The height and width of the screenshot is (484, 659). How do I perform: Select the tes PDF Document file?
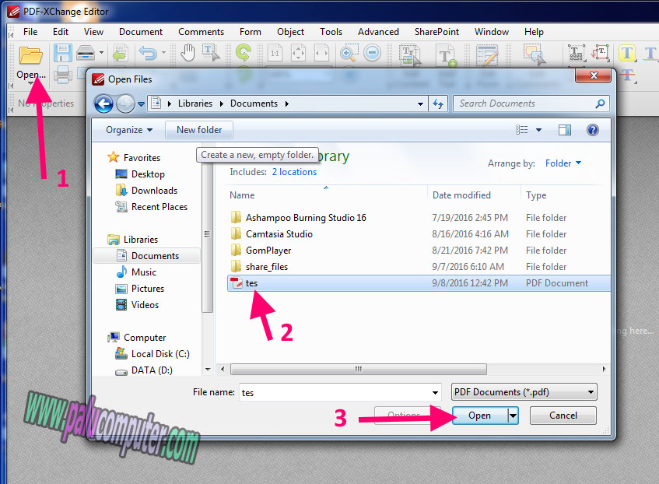pyautogui.click(x=419, y=283)
